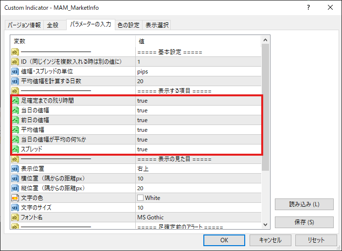Click the vertical scrollbar thumb

(x=265, y=108)
